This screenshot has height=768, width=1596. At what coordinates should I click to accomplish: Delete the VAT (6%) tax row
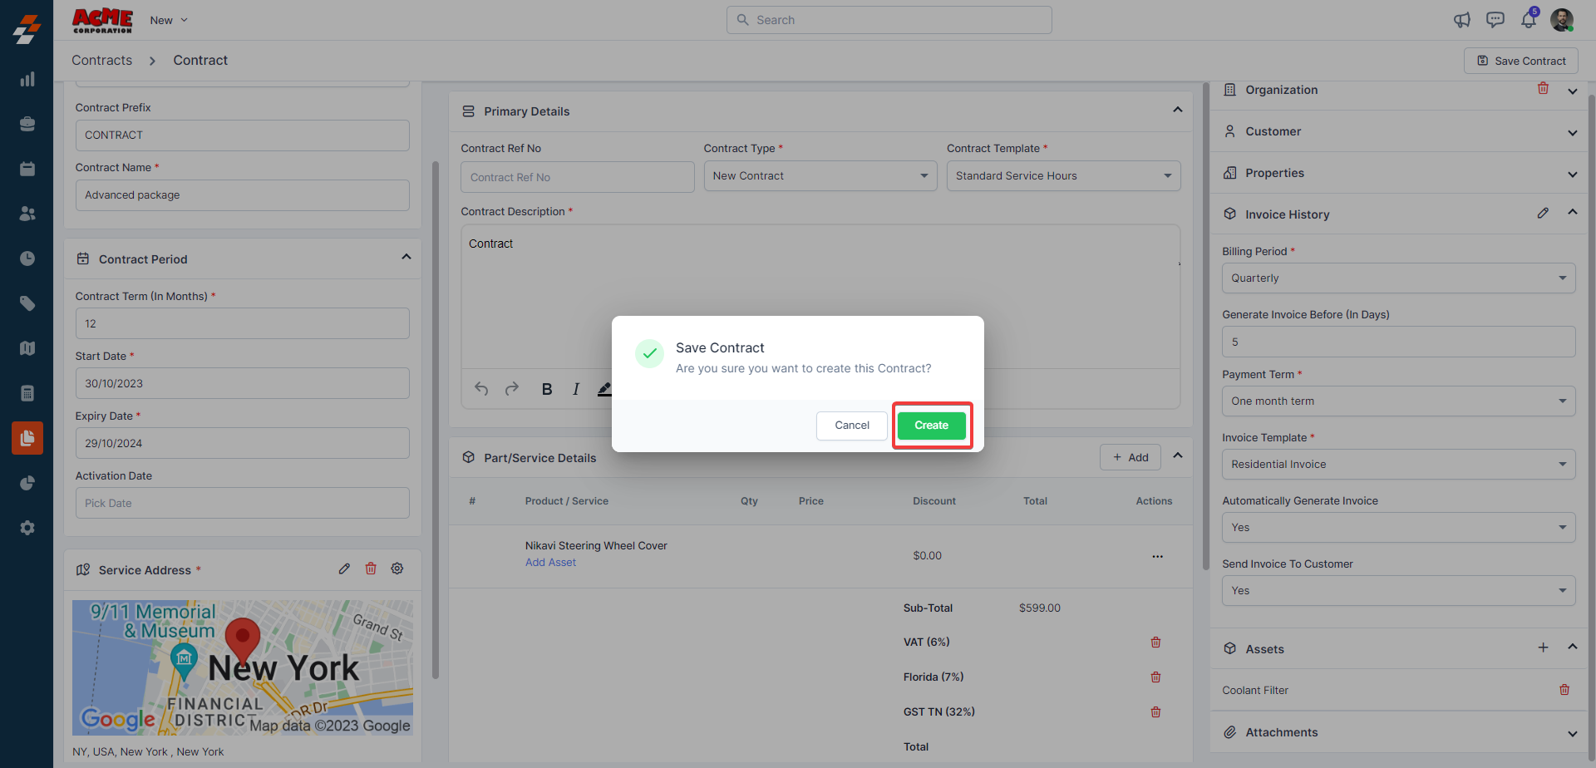coord(1155,642)
